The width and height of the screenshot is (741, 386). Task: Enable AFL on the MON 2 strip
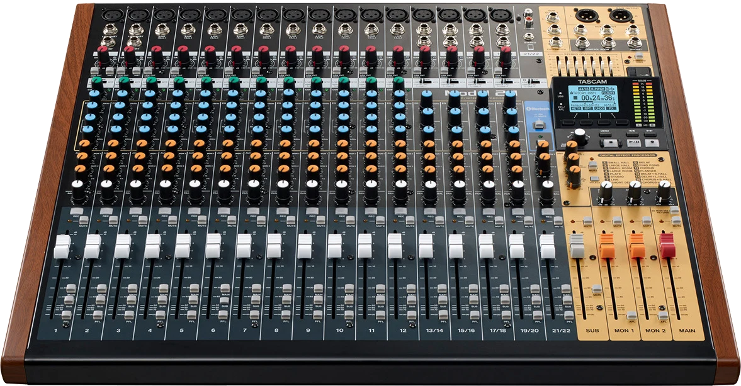pyautogui.click(x=662, y=315)
